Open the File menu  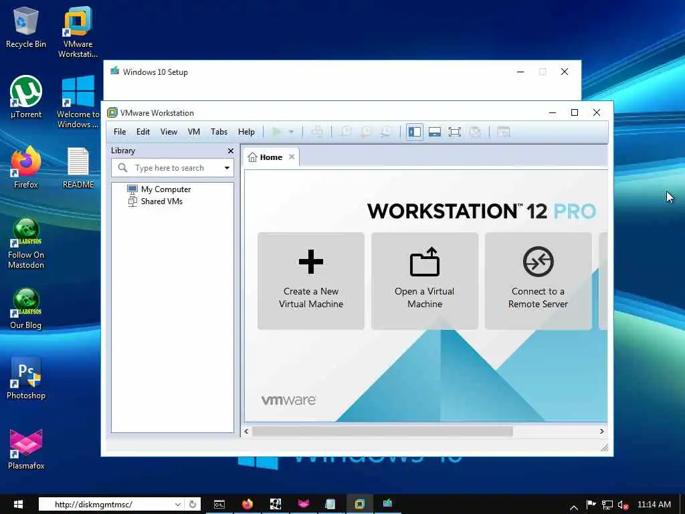coord(120,132)
